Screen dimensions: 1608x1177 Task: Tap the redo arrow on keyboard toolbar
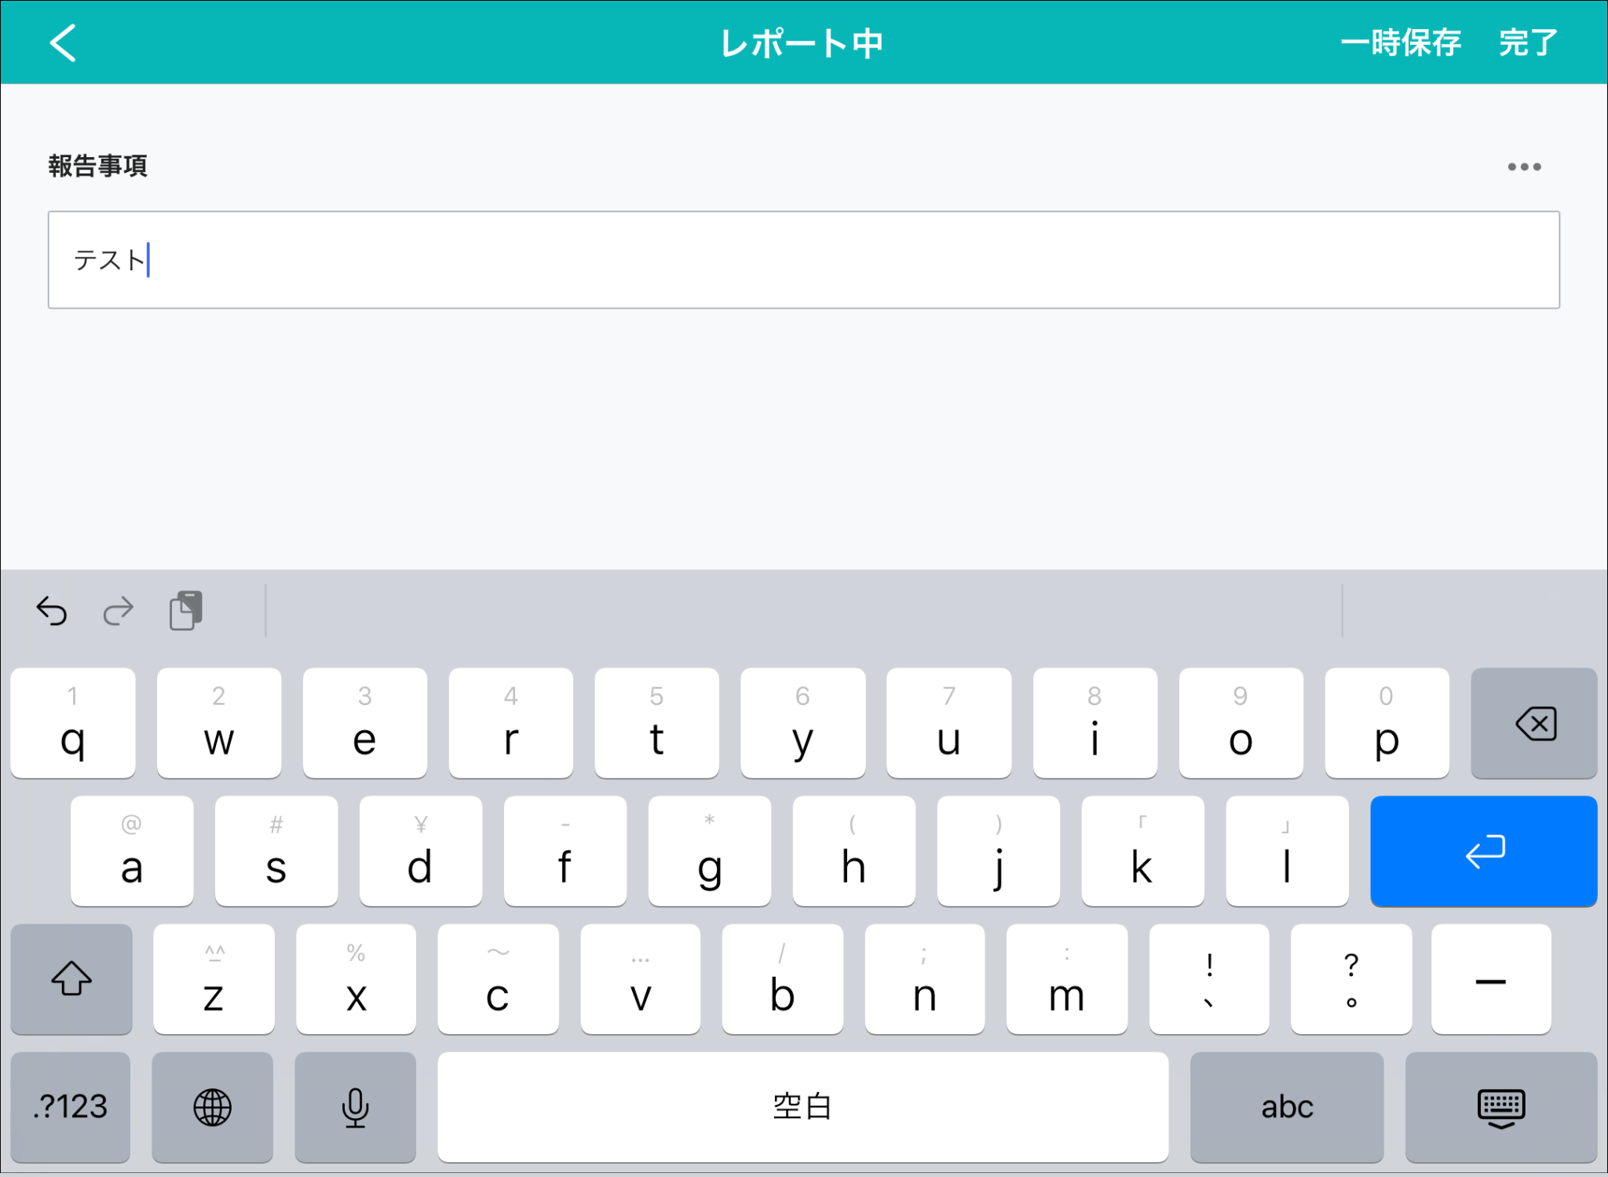119,611
